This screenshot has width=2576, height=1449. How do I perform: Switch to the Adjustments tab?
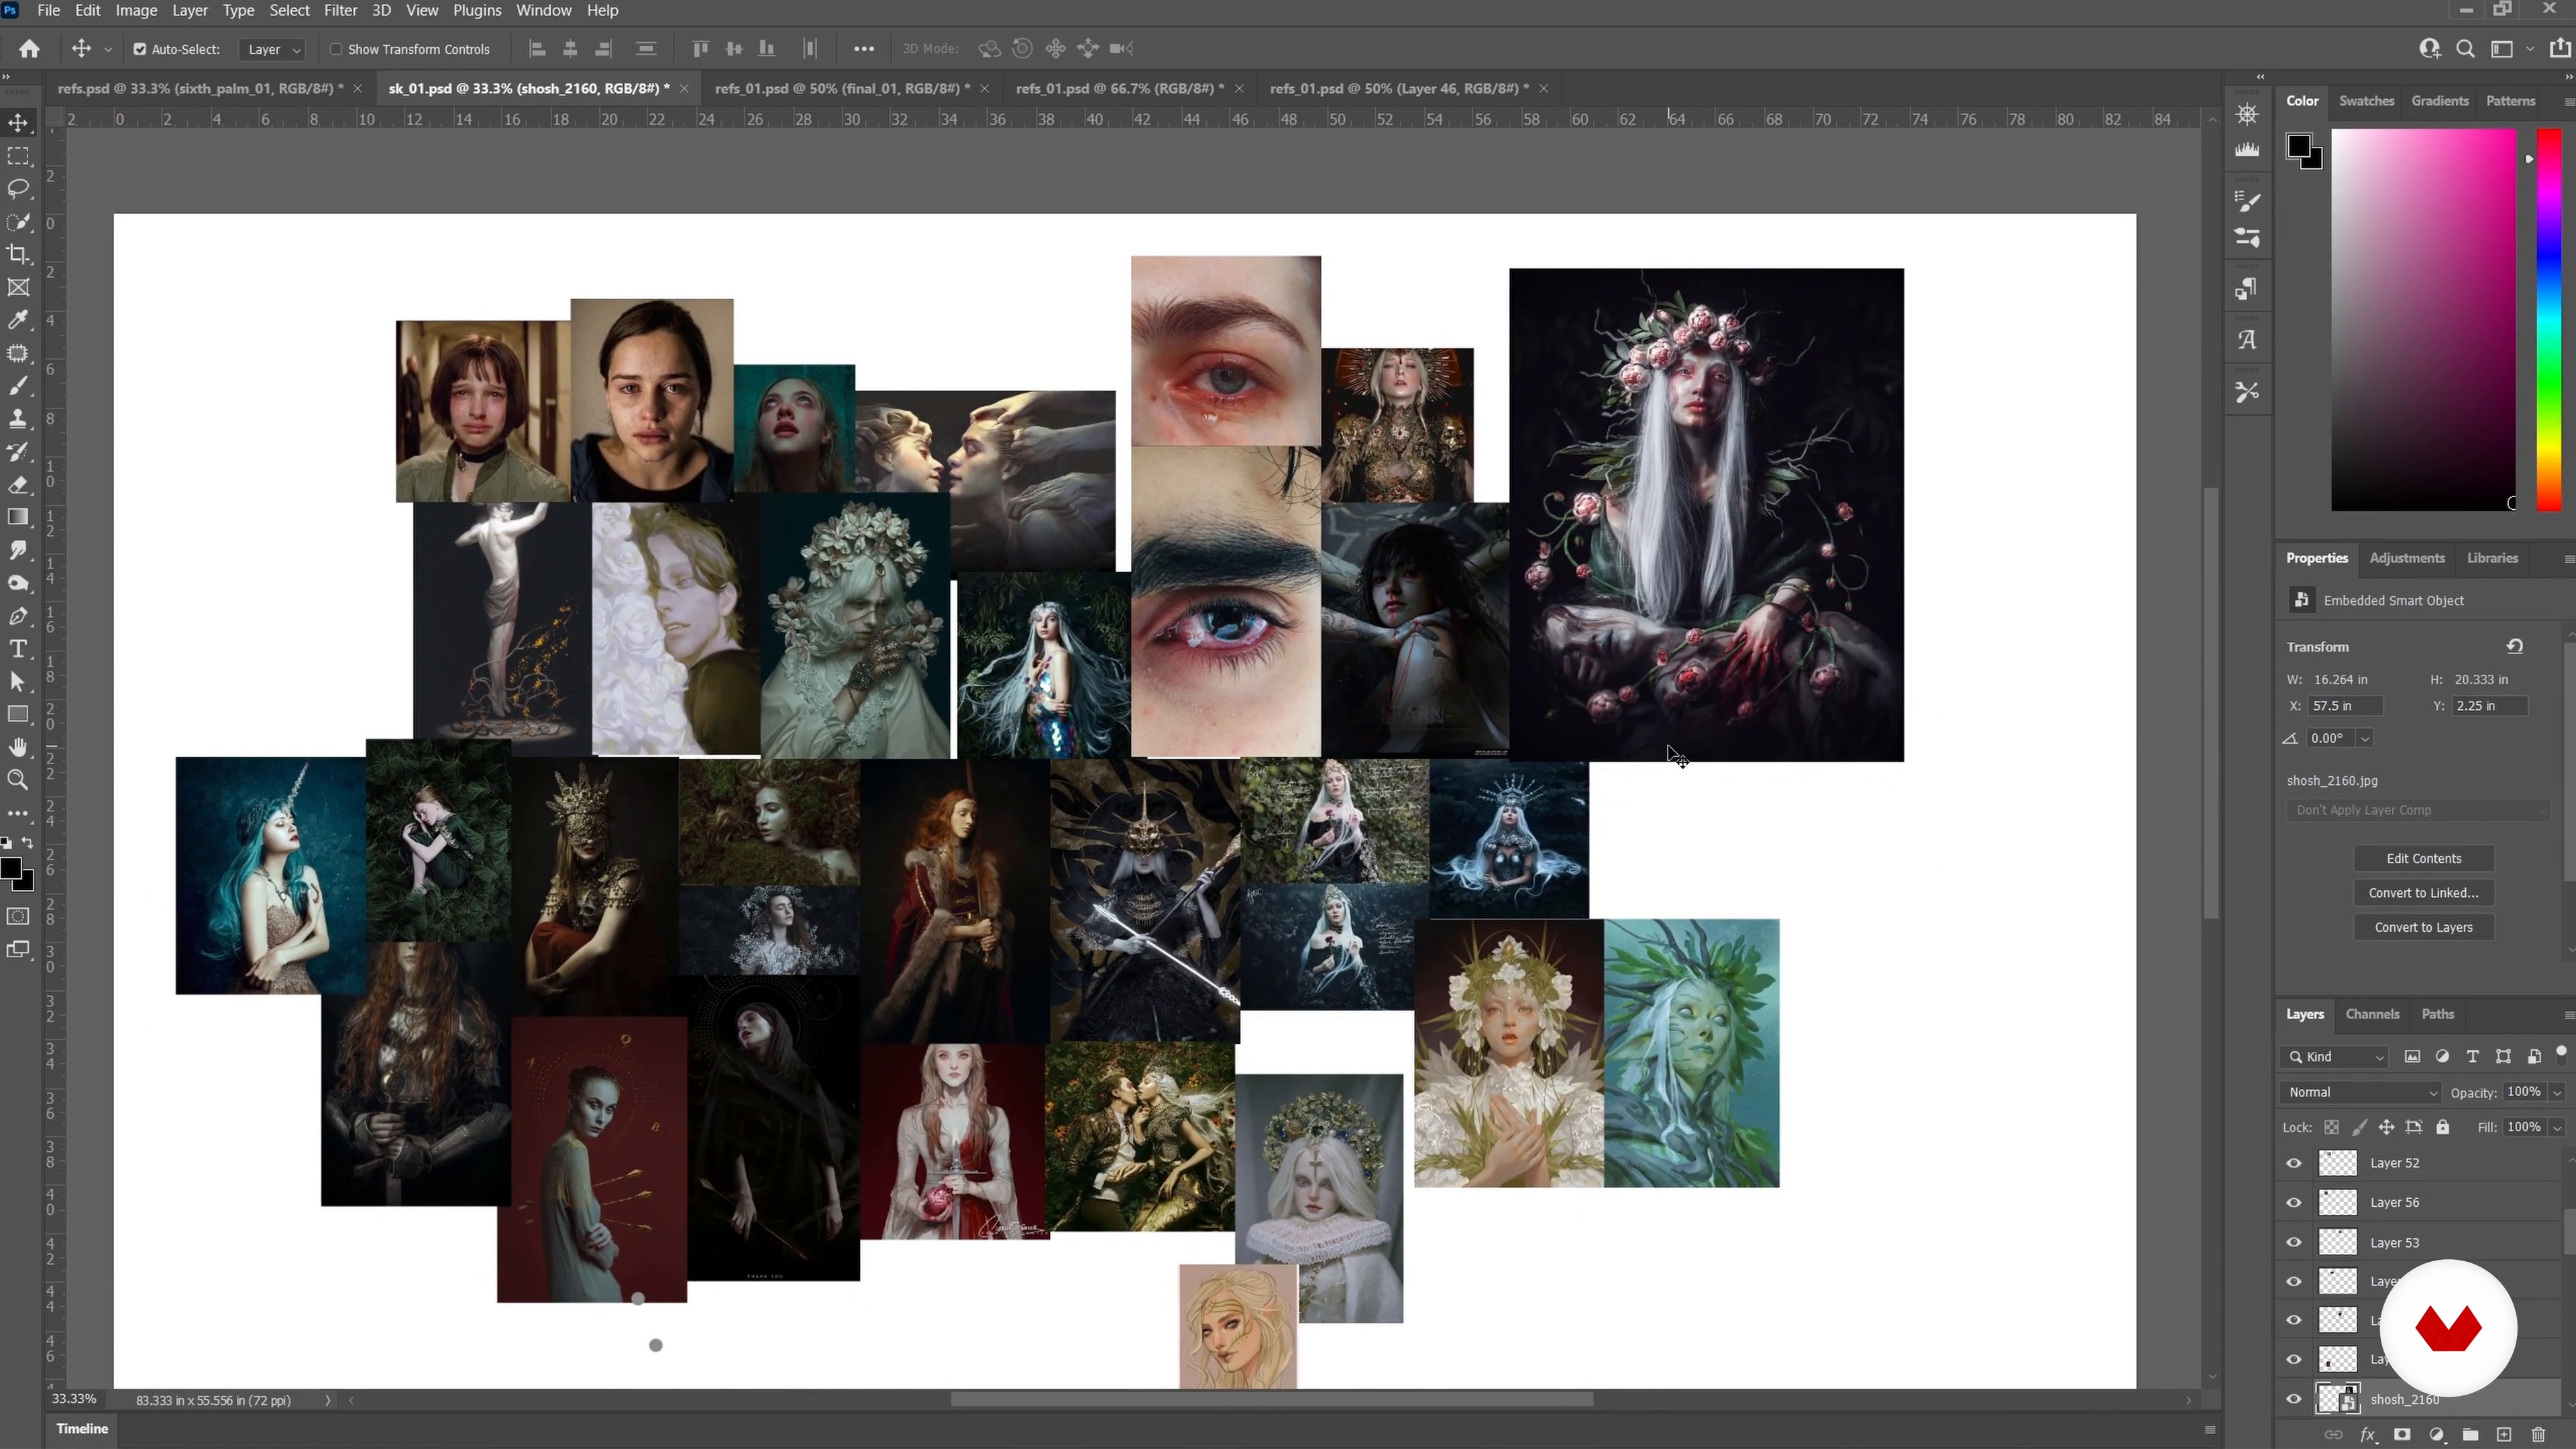point(2406,558)
